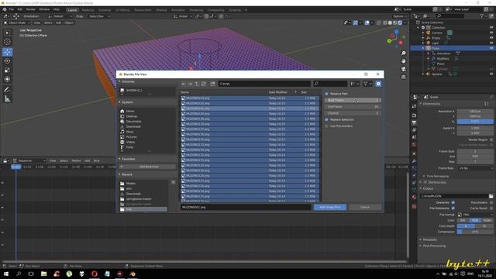The height and width of the screenshot is (279, 496).
Task: Go forward in File View navigation
Action: pyautogui.click(x=190, y=84)
